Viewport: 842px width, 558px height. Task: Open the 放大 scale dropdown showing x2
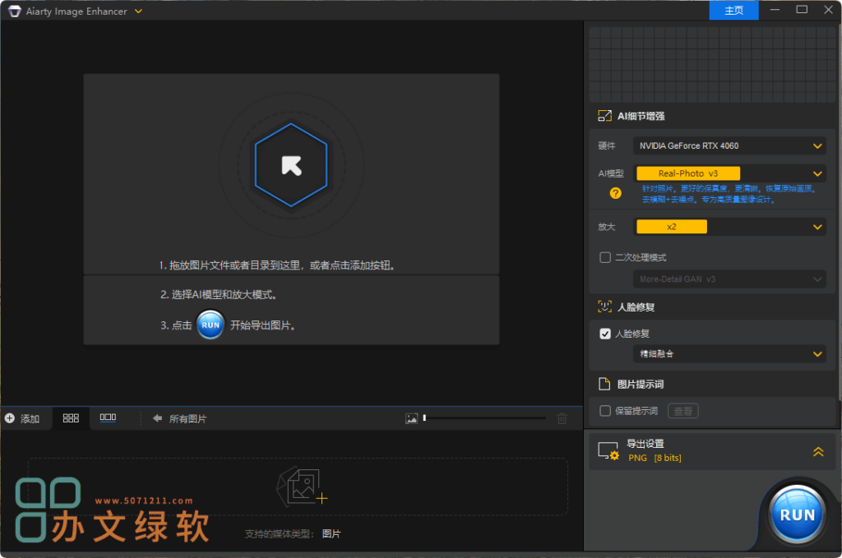[729, 227]
